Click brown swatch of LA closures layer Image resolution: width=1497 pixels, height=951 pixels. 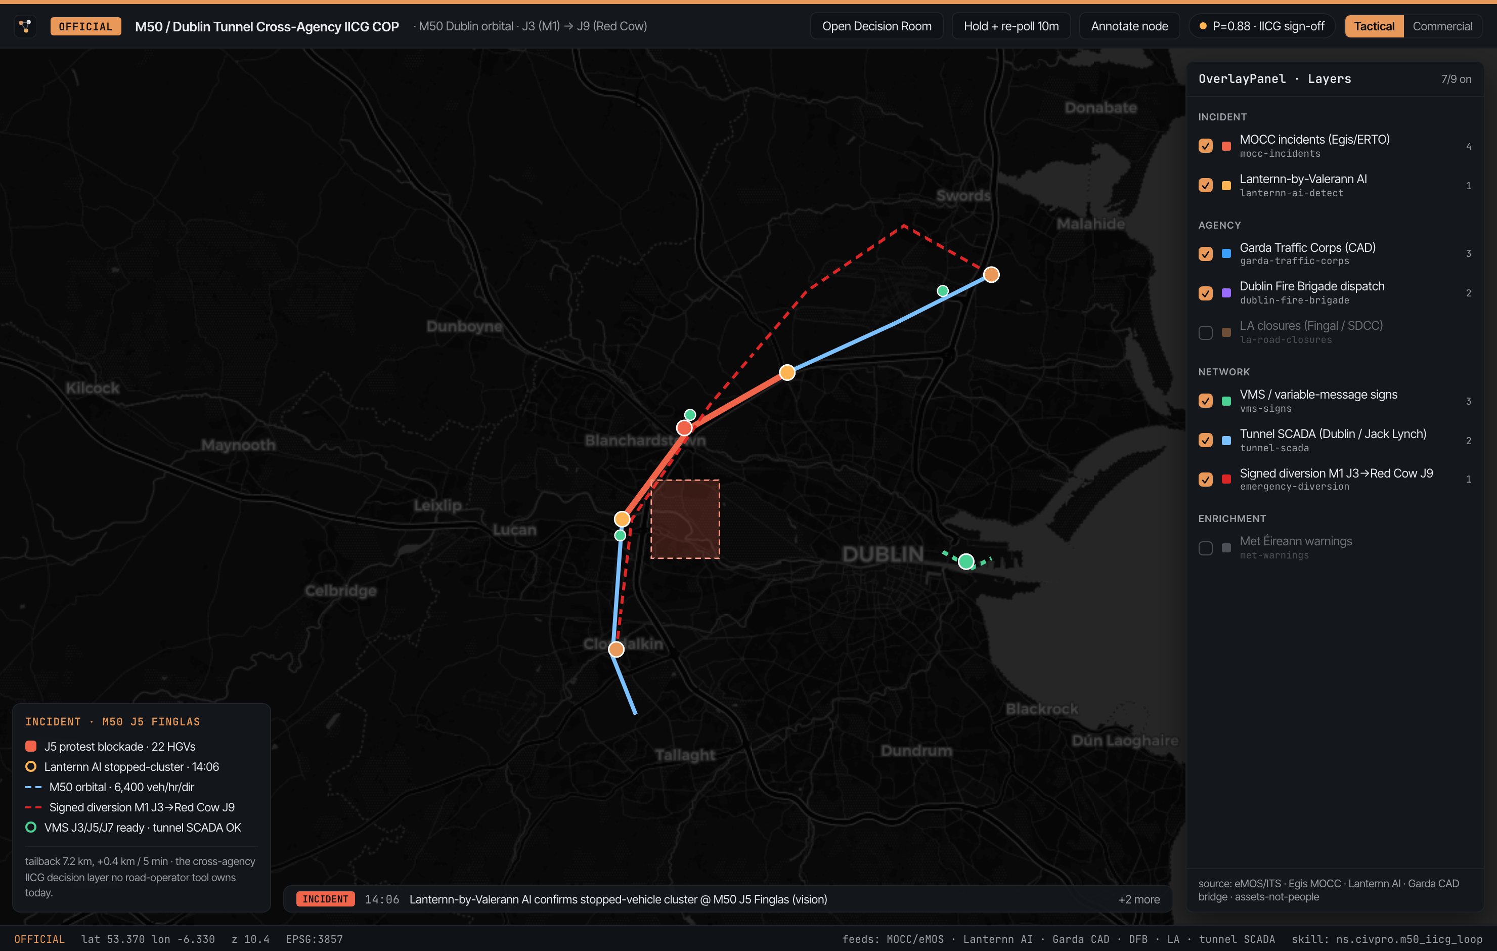(x=1226, y=333)
